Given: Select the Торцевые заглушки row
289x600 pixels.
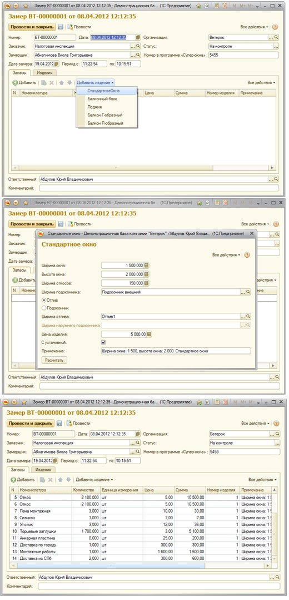Looking at the screenshot, I should coord(141,531).
